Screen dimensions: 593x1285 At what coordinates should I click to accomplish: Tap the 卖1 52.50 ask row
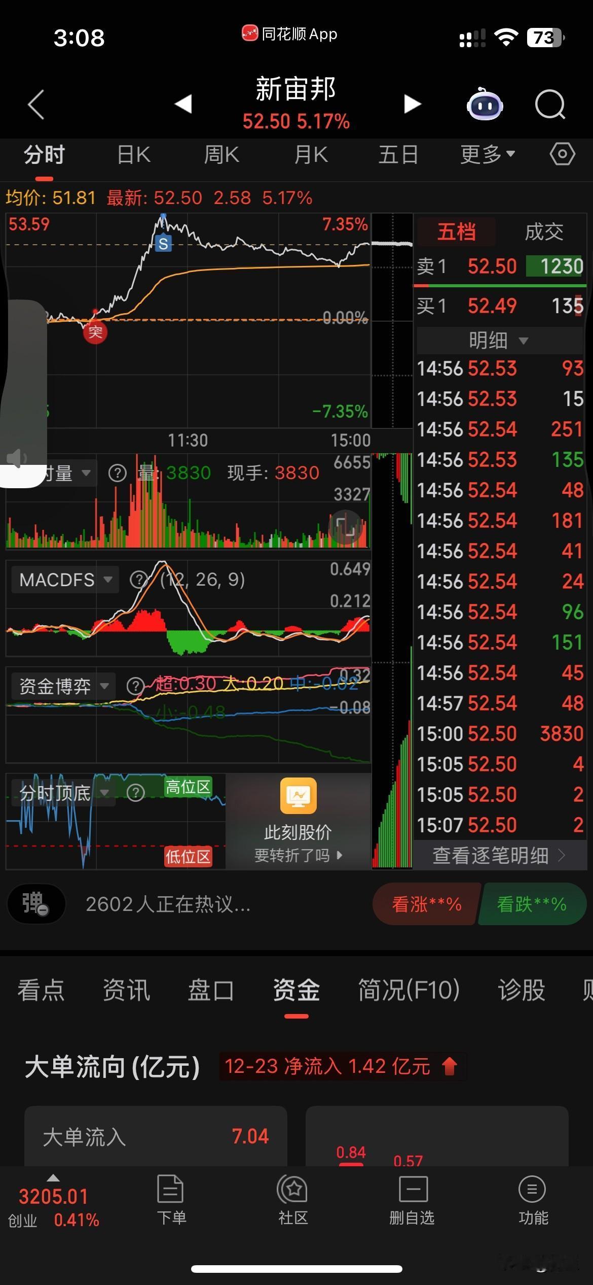[x=500, y=266]
